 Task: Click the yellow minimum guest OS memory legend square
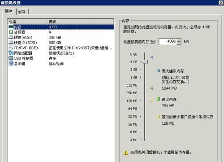[158, 117]
